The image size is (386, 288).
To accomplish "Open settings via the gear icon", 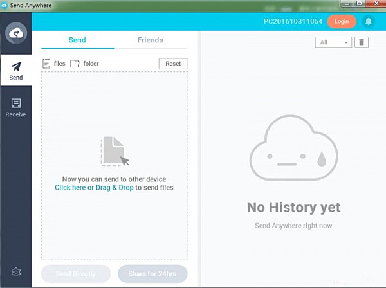I will coord(16,272).
